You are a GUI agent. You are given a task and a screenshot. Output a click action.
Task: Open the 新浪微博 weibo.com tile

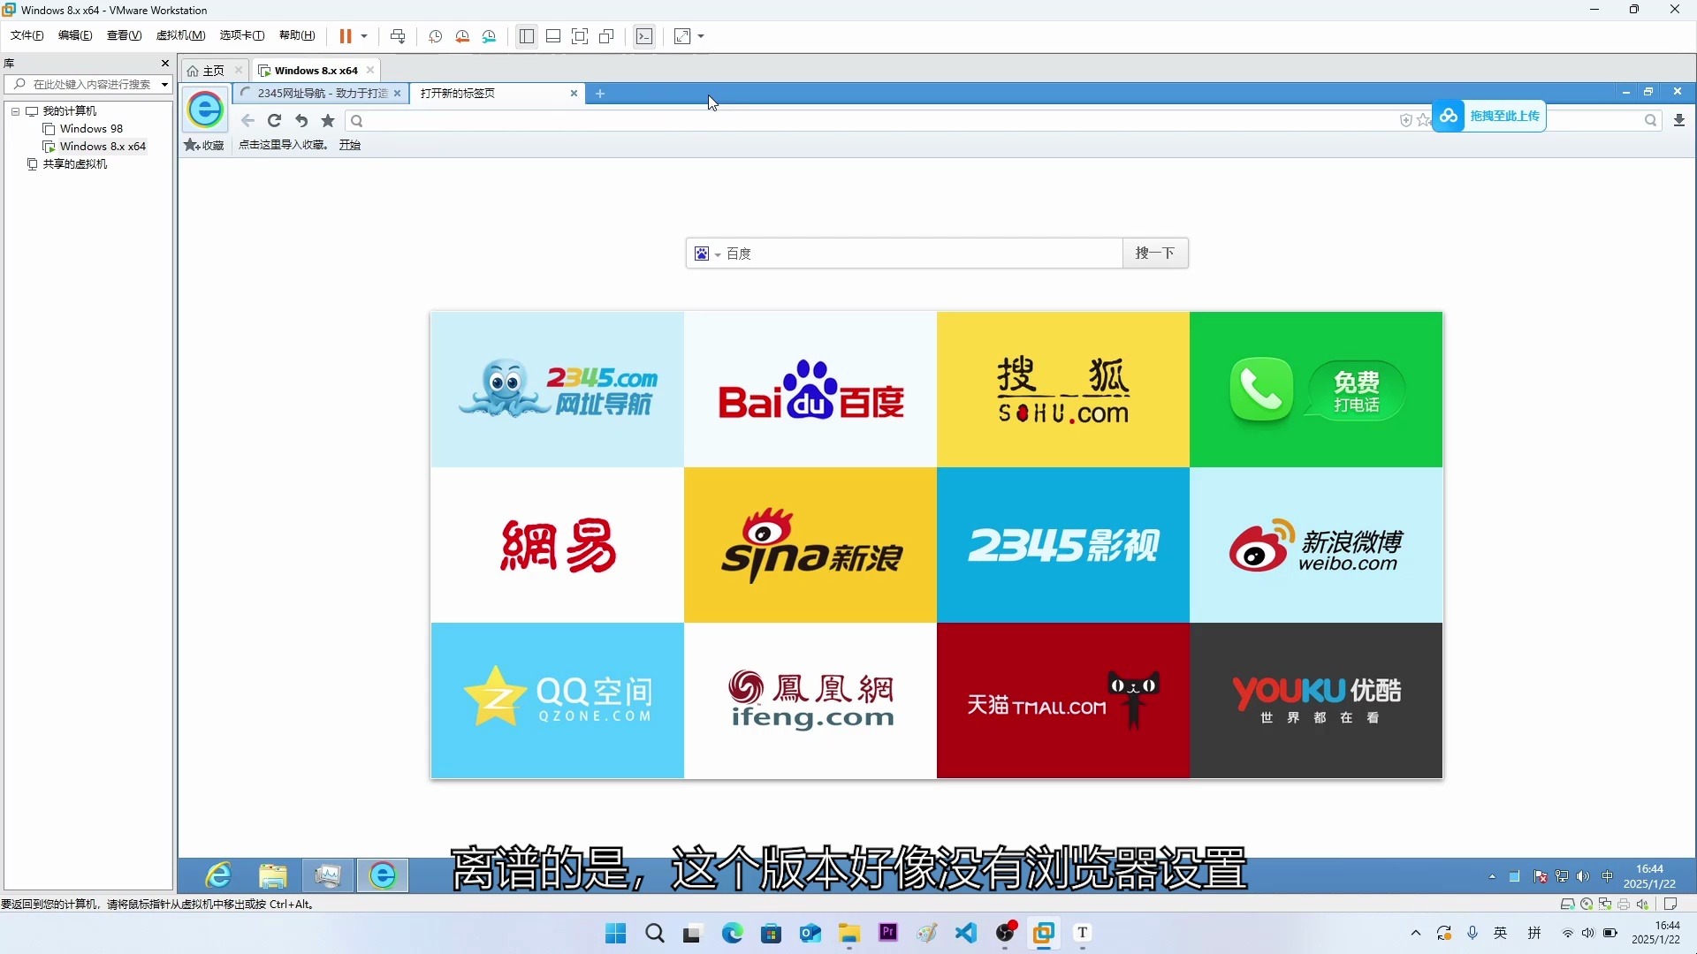pyautogui.click(x=1316, y=545)
